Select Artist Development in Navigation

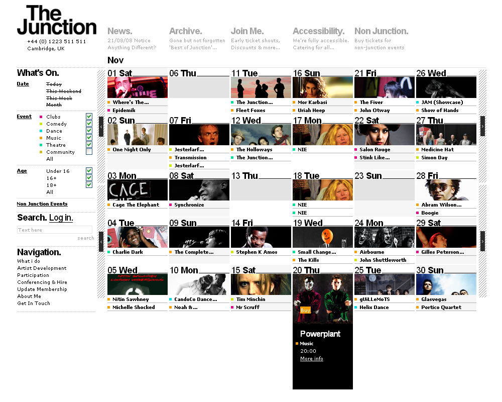[x=42, y=268]
